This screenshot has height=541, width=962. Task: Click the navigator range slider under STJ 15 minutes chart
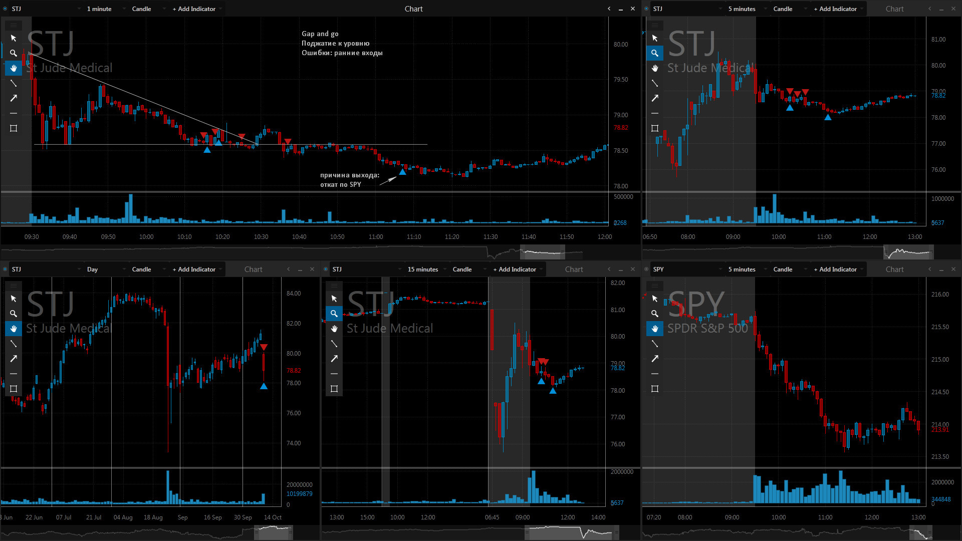(572, 532)
